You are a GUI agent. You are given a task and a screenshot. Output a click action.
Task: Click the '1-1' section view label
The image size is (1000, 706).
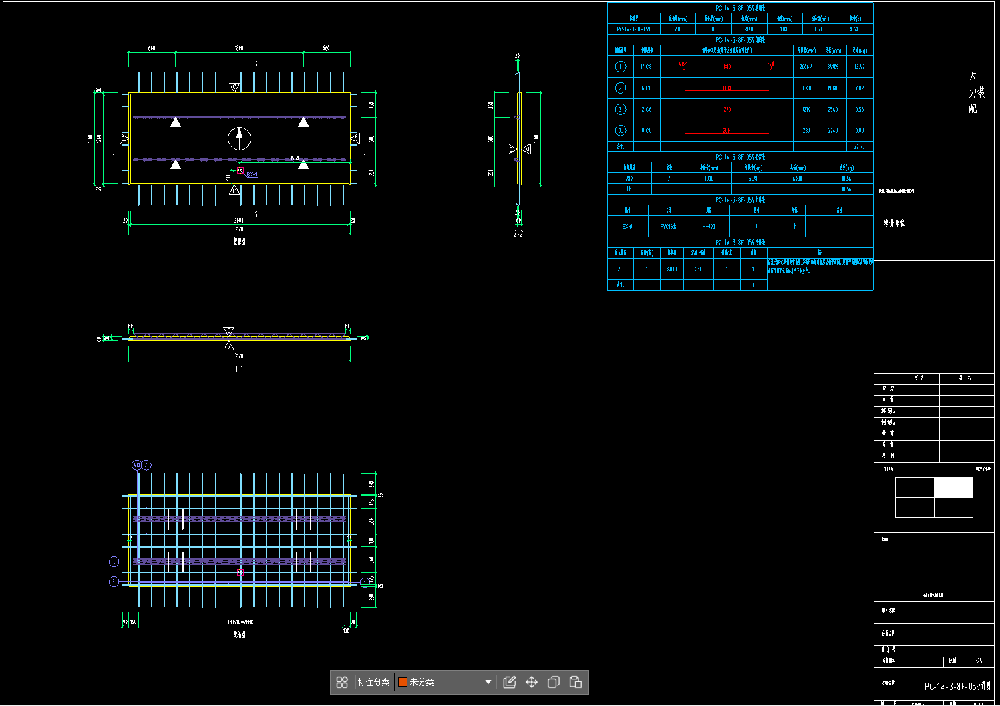pos(239,369)
